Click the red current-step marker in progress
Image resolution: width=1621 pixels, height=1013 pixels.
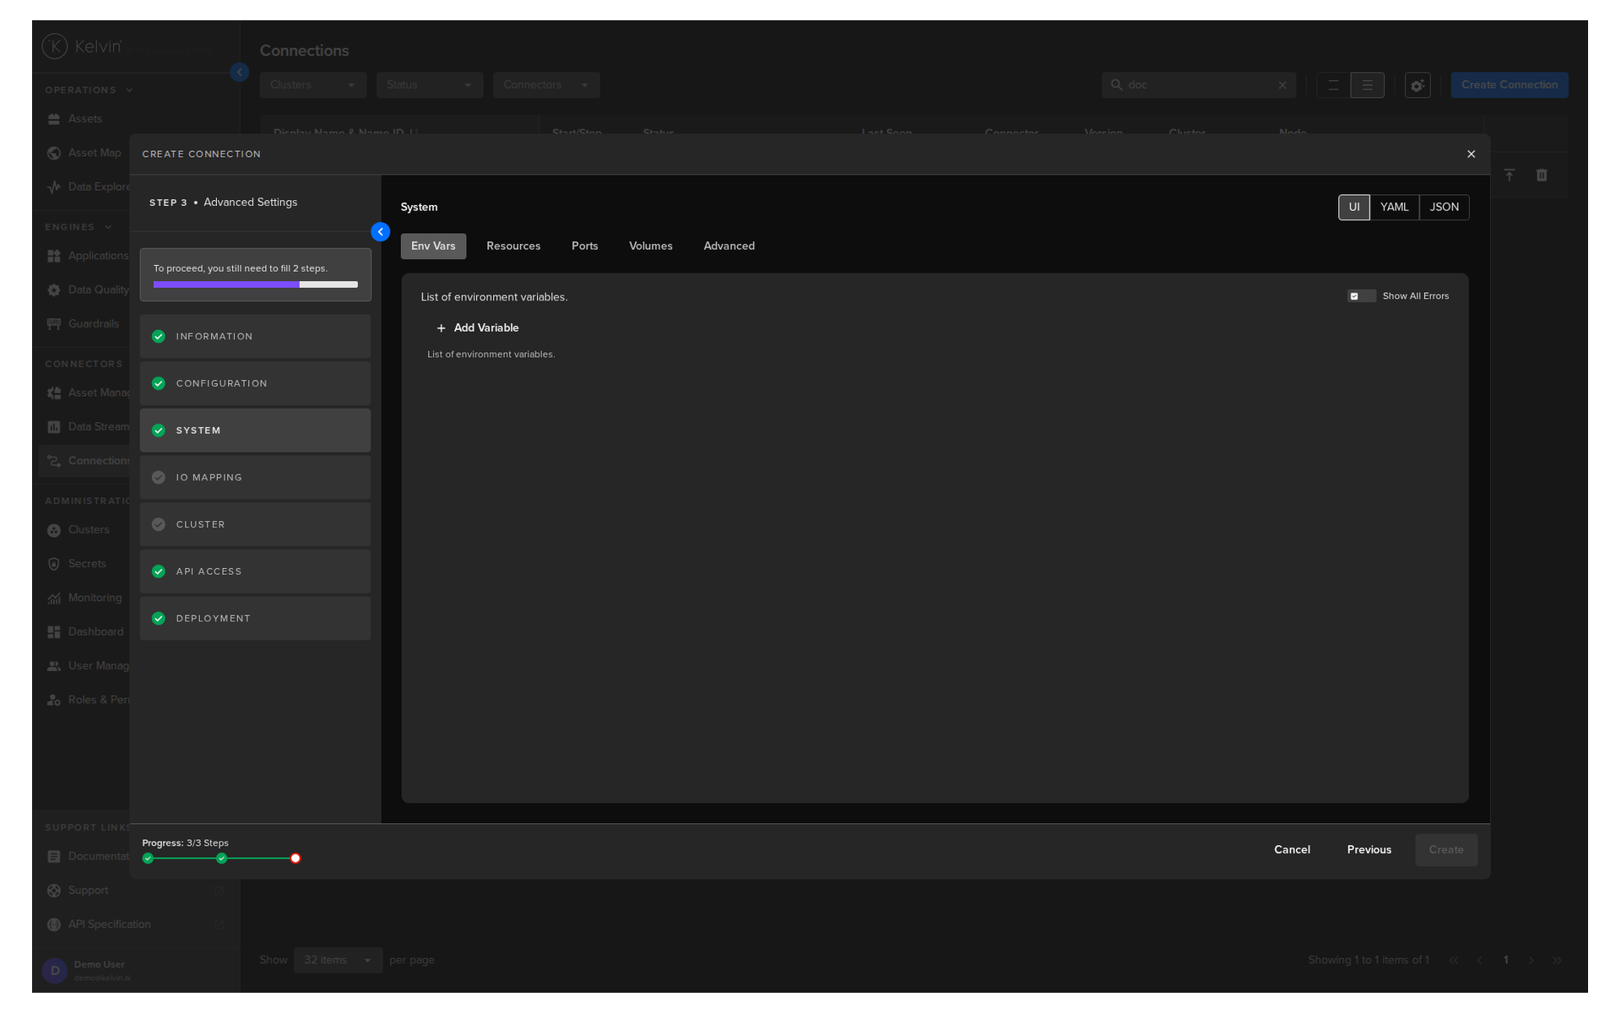click(295, 858)
